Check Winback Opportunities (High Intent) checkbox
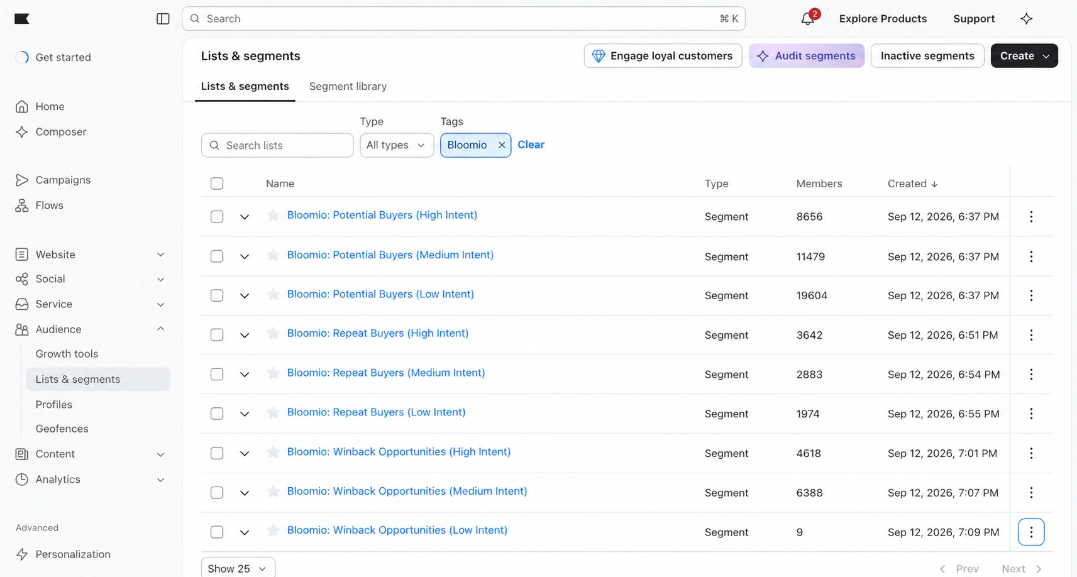The height and width of the screenshot is (577, 1077). click(x=217, y=453)
